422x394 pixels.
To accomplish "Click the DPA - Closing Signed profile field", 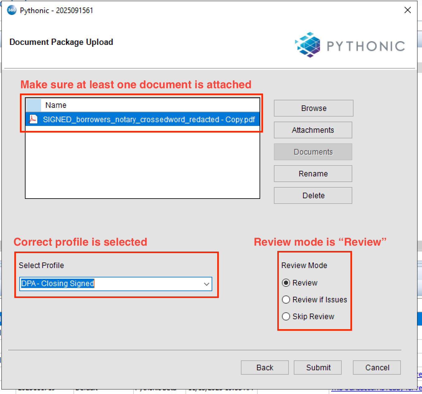I will coord(115,284).
